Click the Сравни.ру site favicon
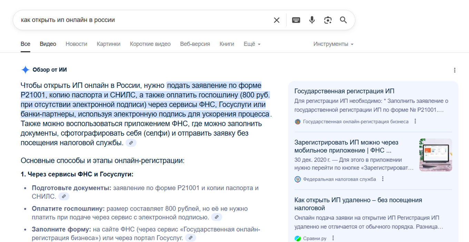469x242 pixels. [298, 239]
